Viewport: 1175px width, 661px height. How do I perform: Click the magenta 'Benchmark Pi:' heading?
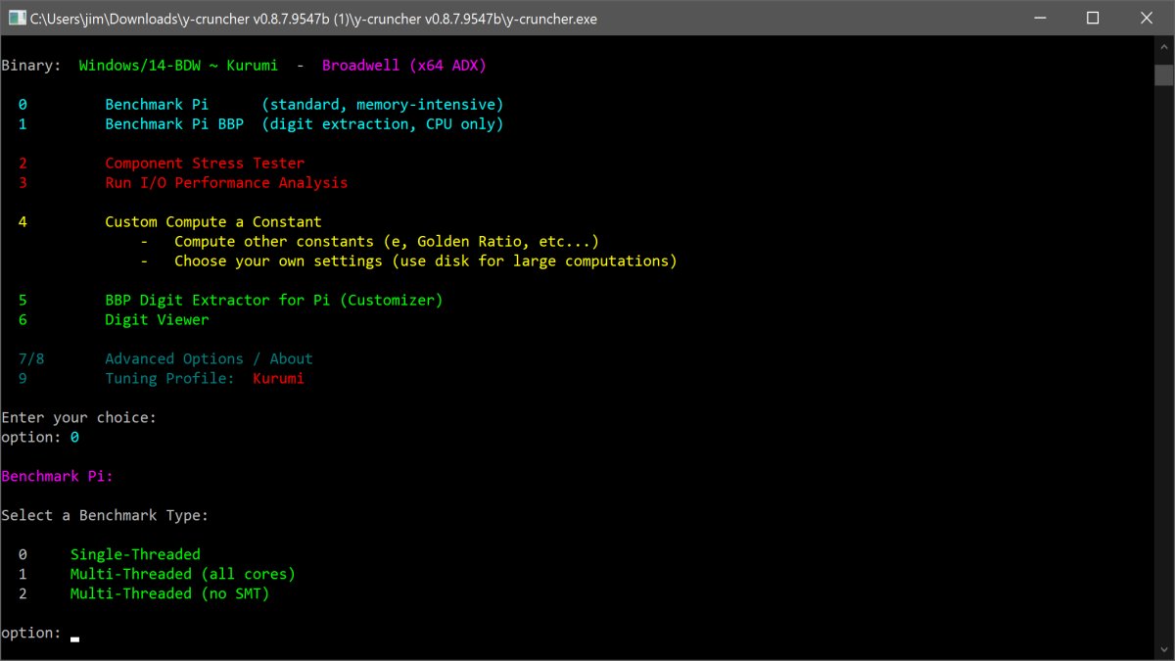(x=57, y=477)
